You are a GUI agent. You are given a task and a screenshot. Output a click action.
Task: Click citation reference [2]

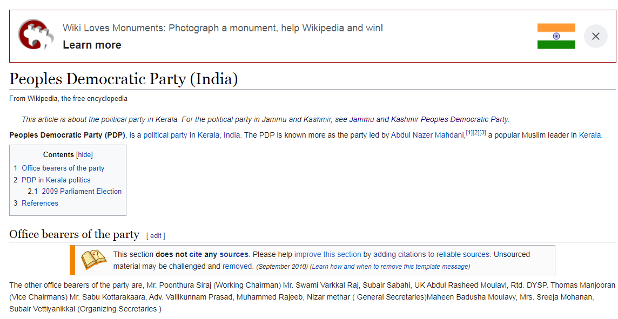(476, 133)
